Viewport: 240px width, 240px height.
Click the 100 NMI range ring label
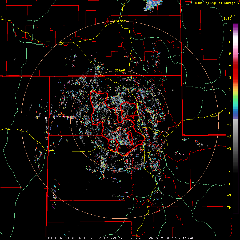pyautogui.click(x=120, y=21)
